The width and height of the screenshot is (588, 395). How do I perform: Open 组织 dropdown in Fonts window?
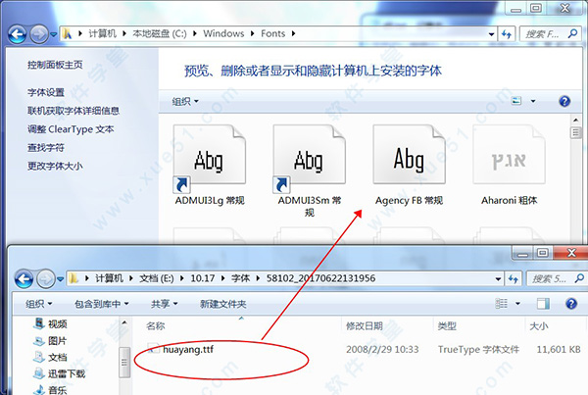click(x=185, y=102)
